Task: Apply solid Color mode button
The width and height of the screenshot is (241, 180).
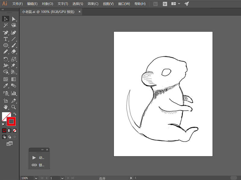Action: tap(4, 130)
